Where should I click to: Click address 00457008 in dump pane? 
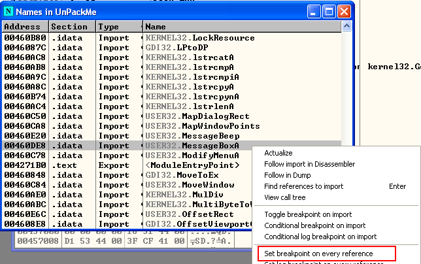pos(38,240)
